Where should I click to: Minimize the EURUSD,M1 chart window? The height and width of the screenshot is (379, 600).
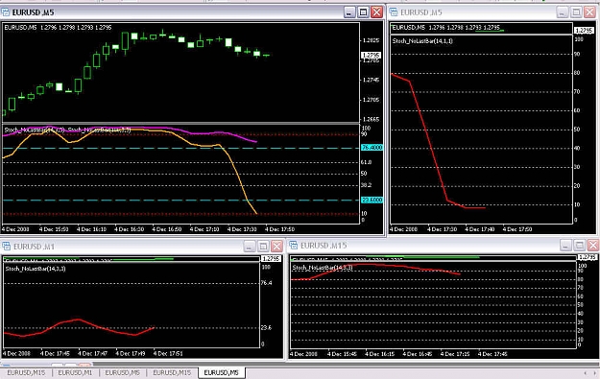coord(249,247)
